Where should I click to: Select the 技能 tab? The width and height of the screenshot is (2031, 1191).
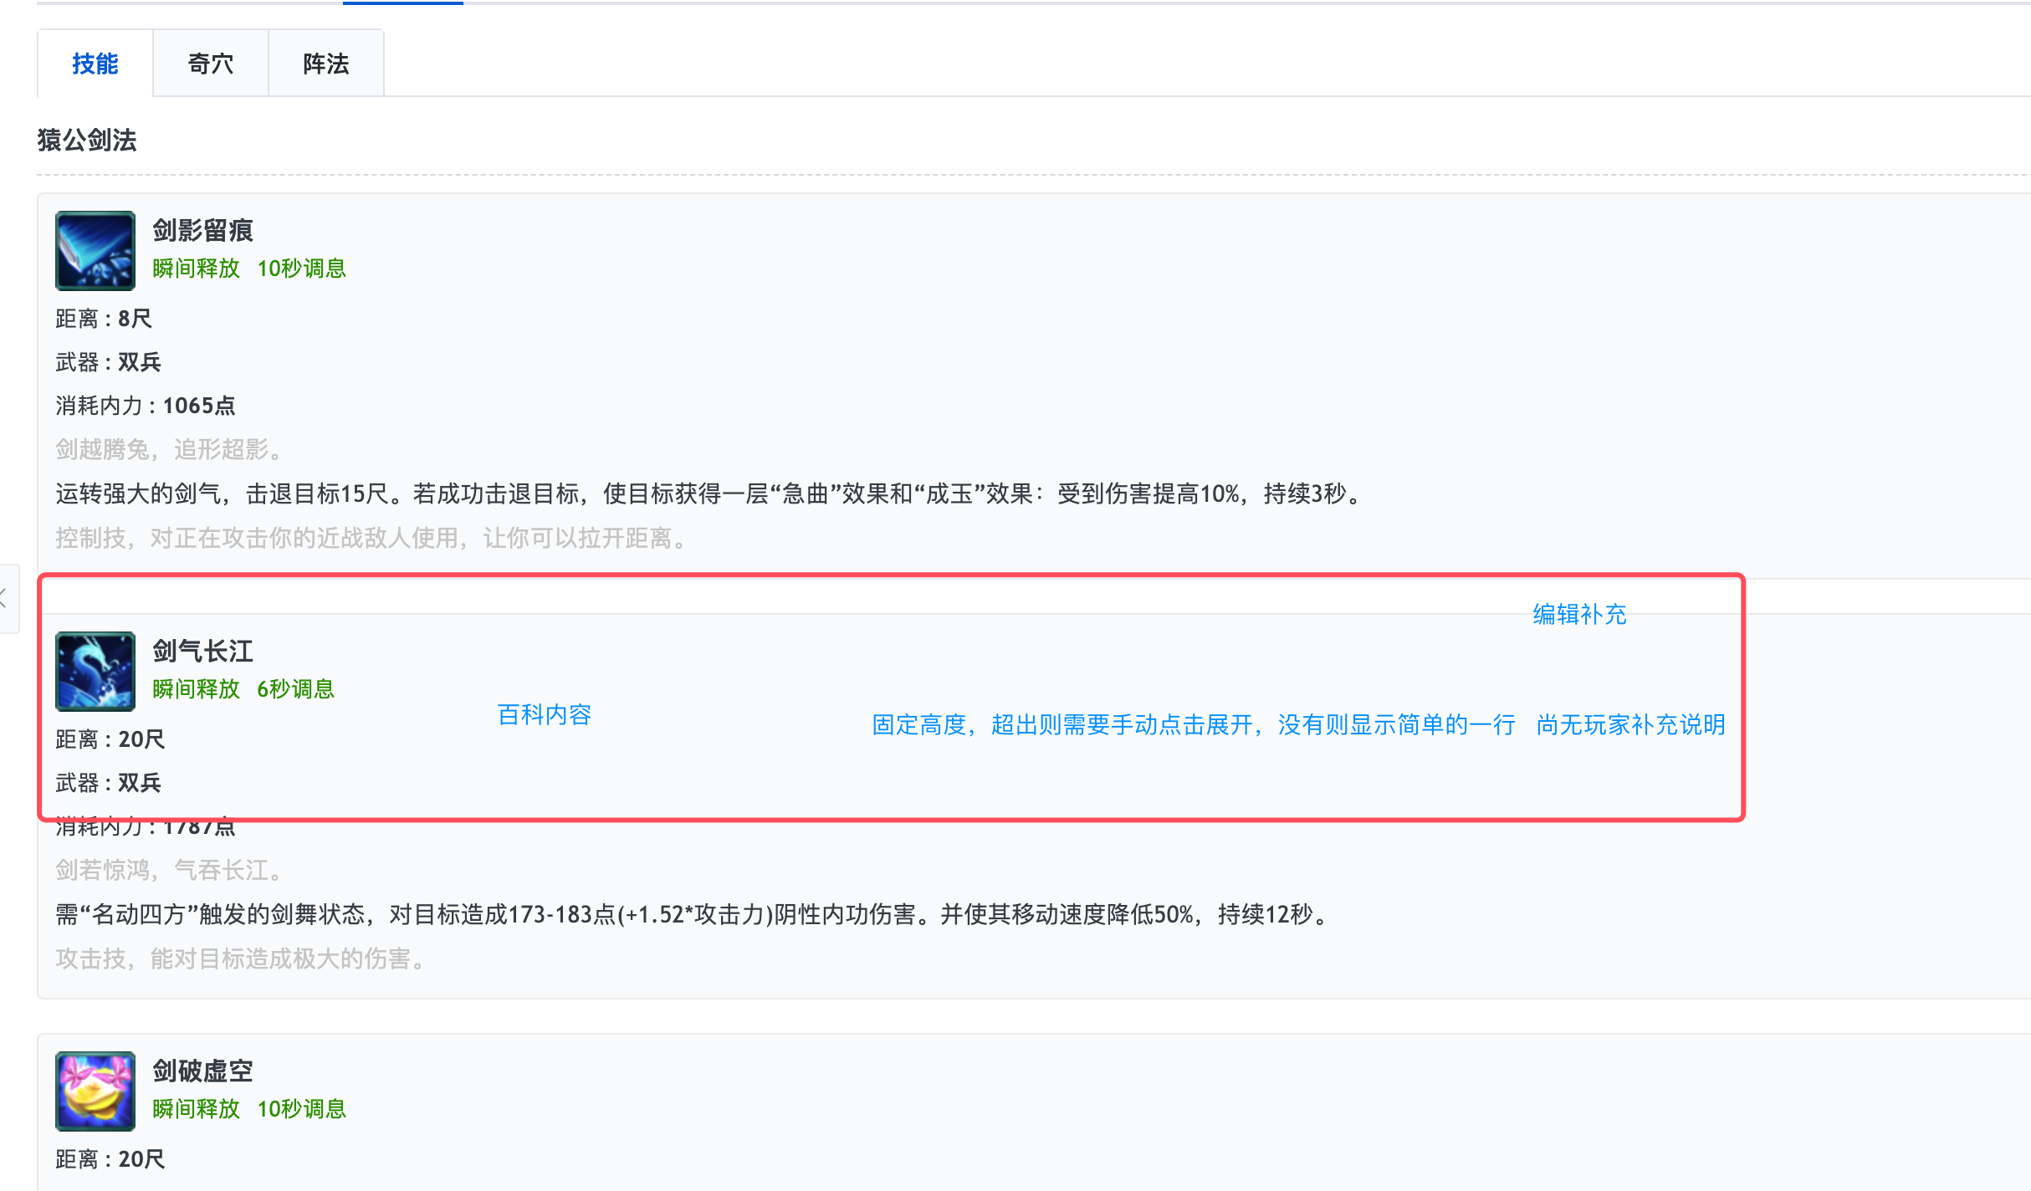pos(95,62)
